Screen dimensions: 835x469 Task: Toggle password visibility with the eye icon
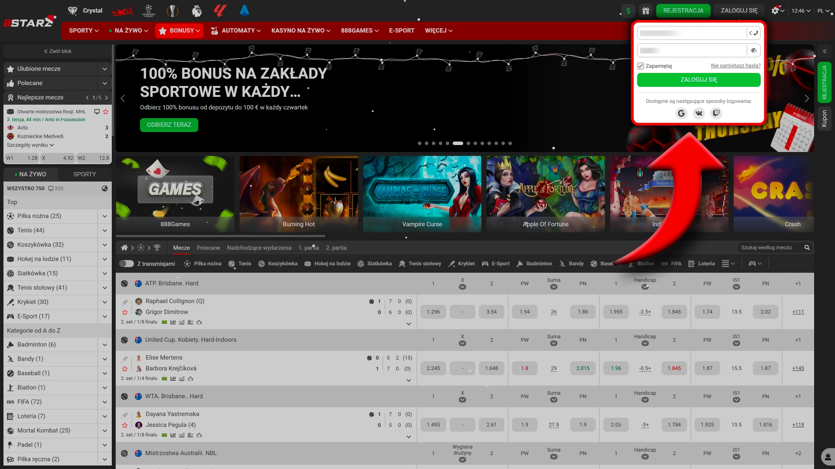click(x=754, y=50)
